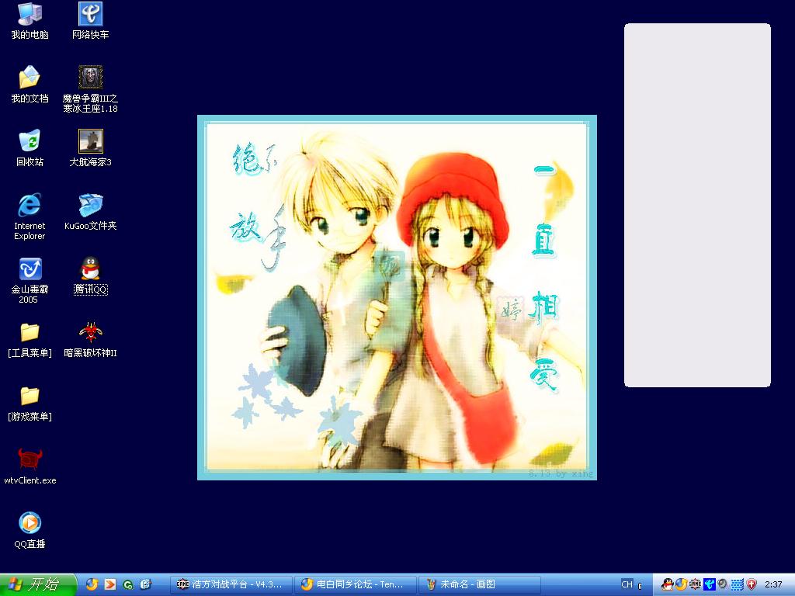Click the CH language indicator in taskbar
The image size is (795, 596).
[x=627, y=584]
